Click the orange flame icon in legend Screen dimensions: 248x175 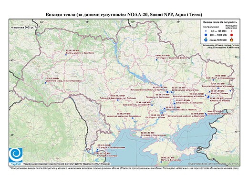point(232,39)
